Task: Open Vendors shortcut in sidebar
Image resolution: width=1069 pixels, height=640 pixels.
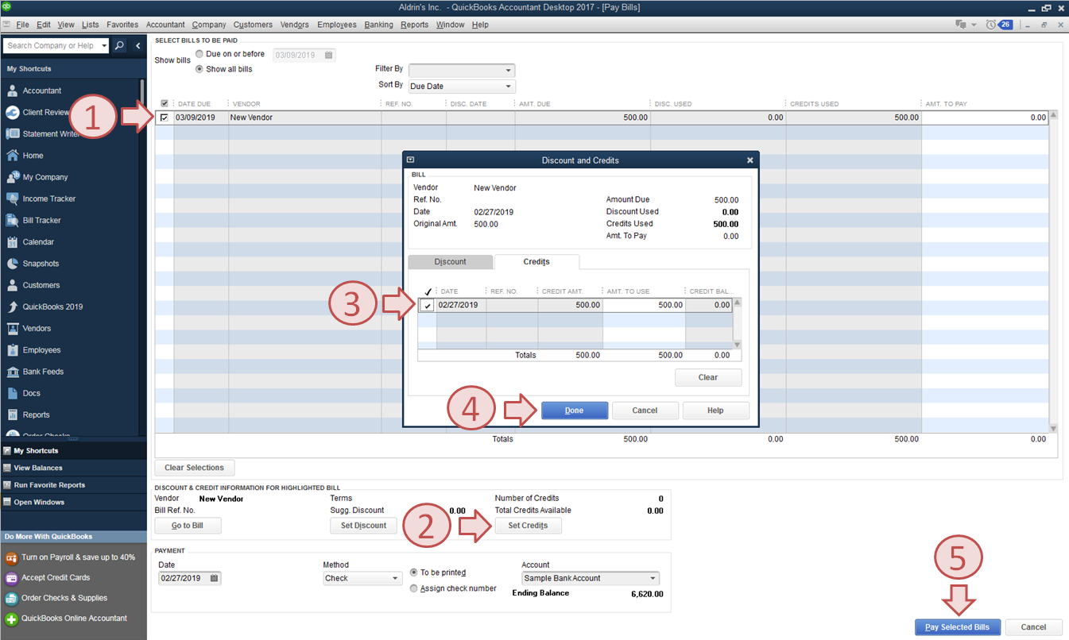Action: tap(37, 328)
